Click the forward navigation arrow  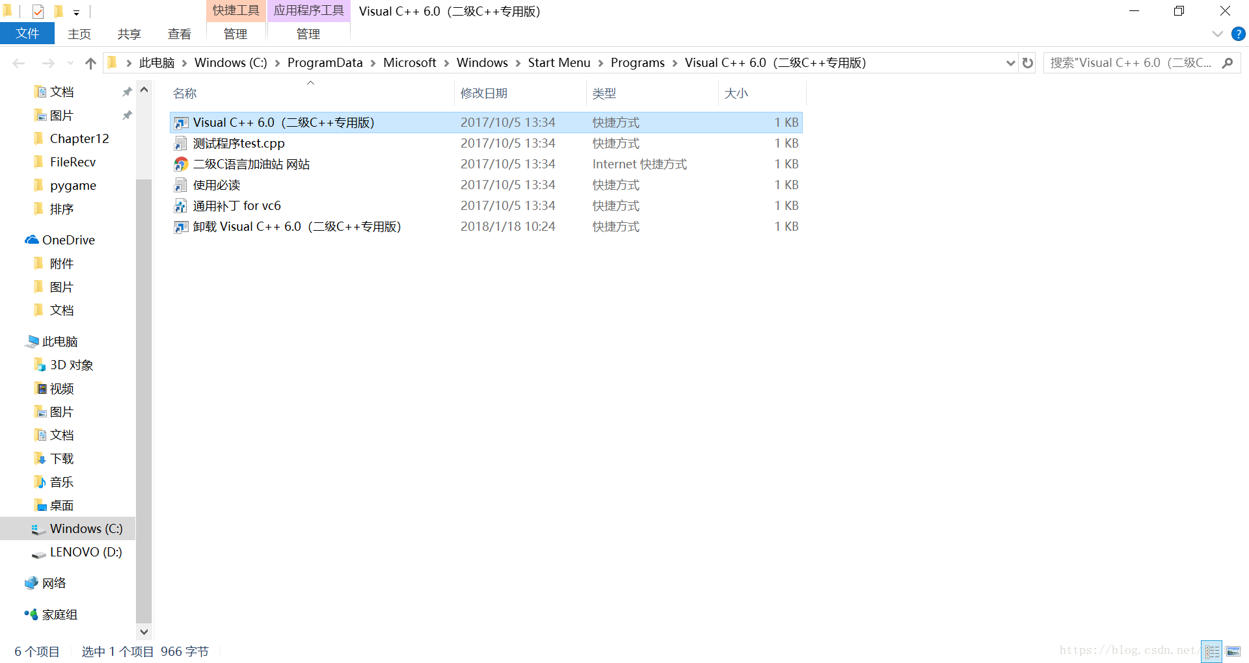[x=48, y=63]
